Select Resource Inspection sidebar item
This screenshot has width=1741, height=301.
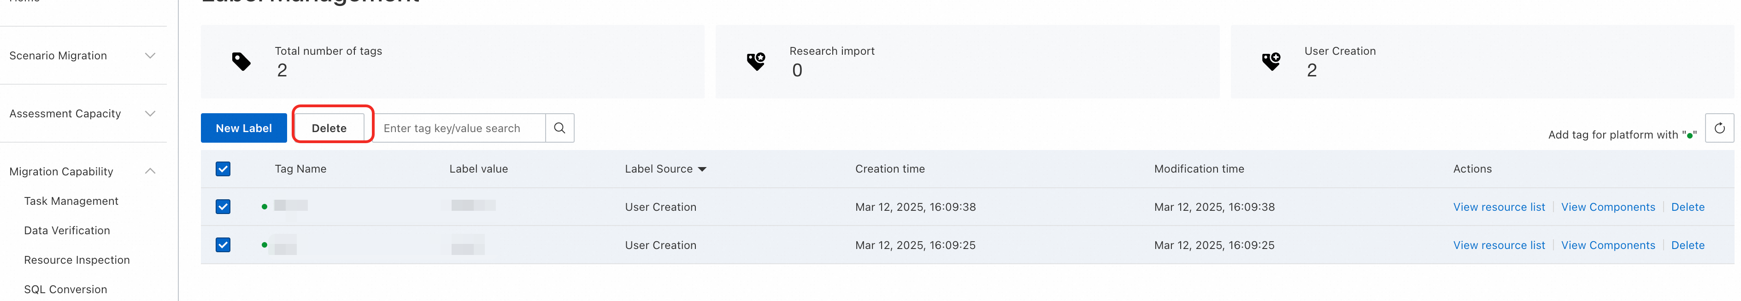(x=76, y=260)
